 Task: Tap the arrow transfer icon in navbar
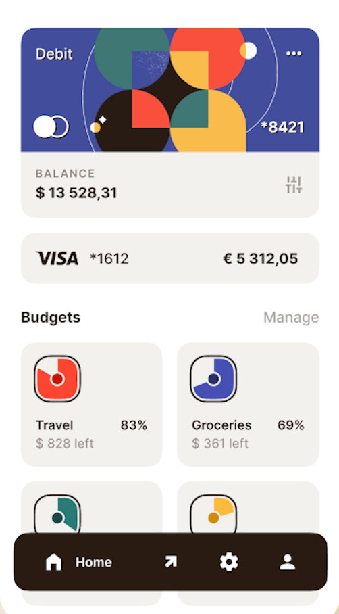170,562
